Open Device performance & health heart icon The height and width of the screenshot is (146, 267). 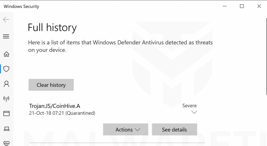6,143
